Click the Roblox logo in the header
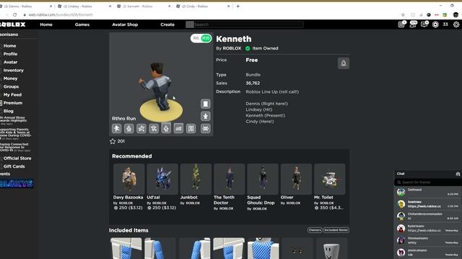This screenshot has height=259, width=462. tap(13, 24)
